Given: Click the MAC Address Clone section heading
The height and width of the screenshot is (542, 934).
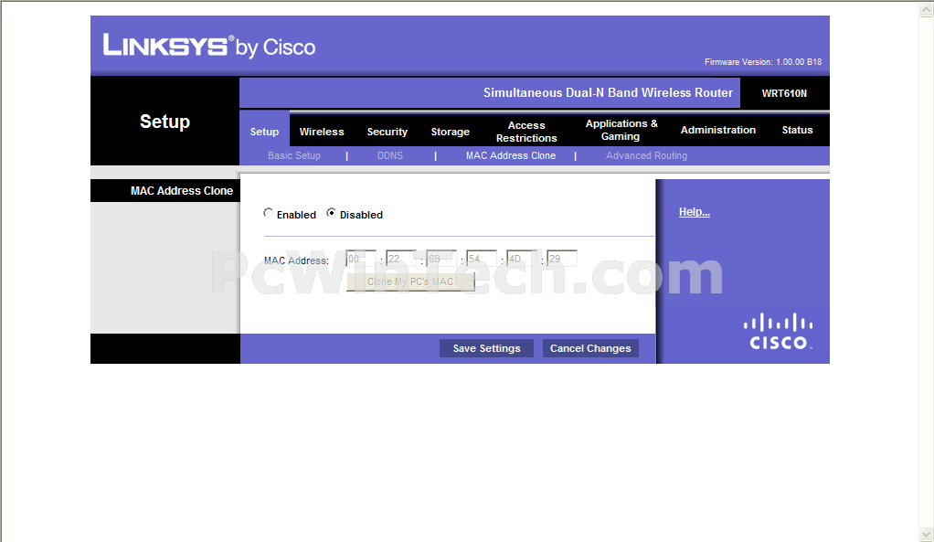Looking at the screenshot, I should [x=182, y=191].
